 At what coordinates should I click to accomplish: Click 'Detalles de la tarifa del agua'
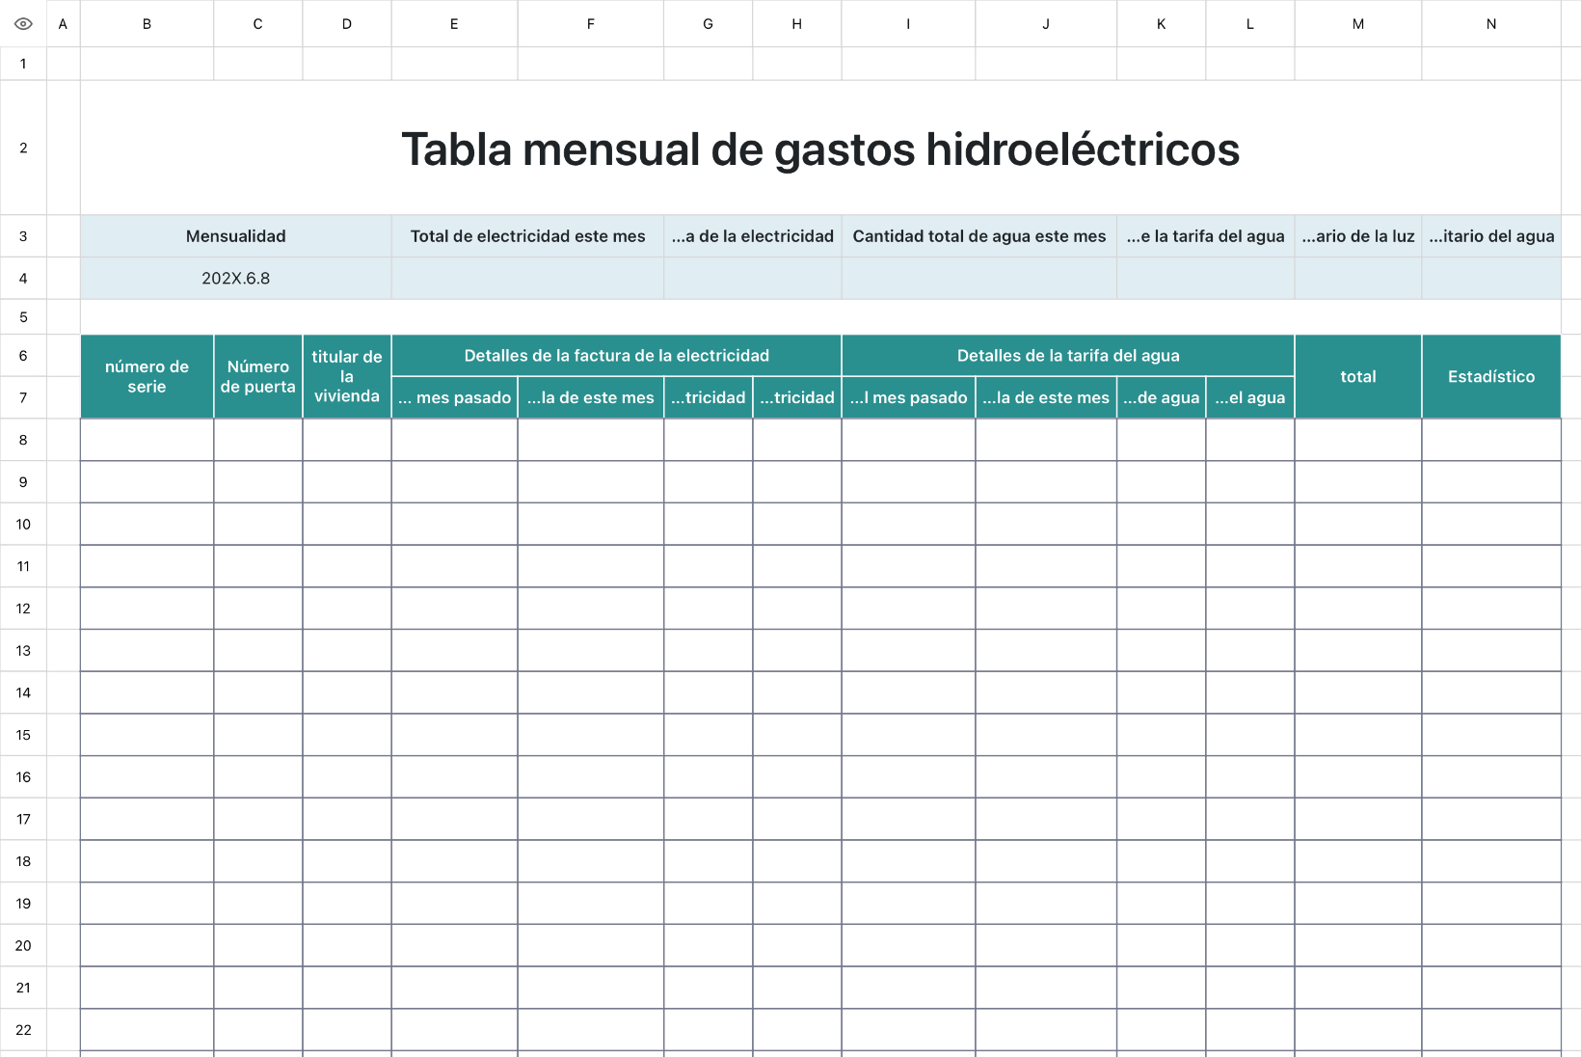coord(1068,356)
